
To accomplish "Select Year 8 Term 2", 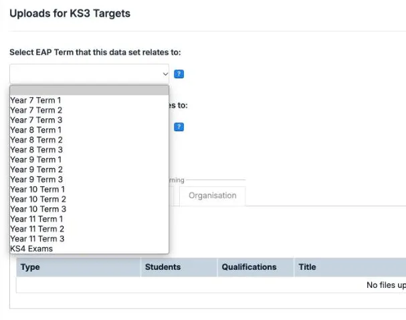I will (90, 140).
